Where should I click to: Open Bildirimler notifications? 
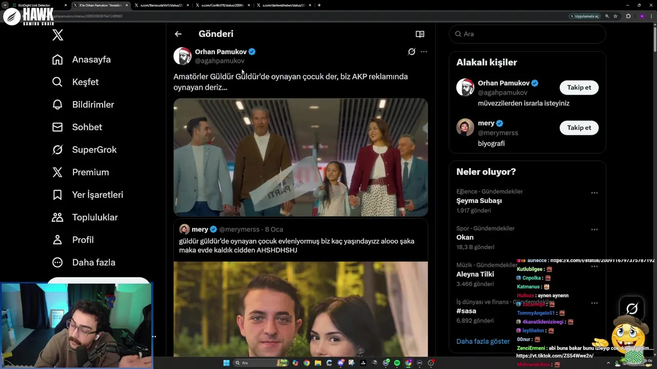click(83, 105)
